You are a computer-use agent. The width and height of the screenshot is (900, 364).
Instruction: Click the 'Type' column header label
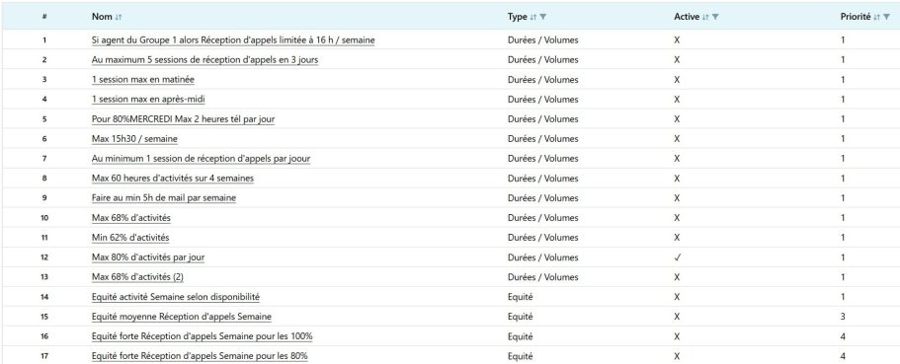517,17
